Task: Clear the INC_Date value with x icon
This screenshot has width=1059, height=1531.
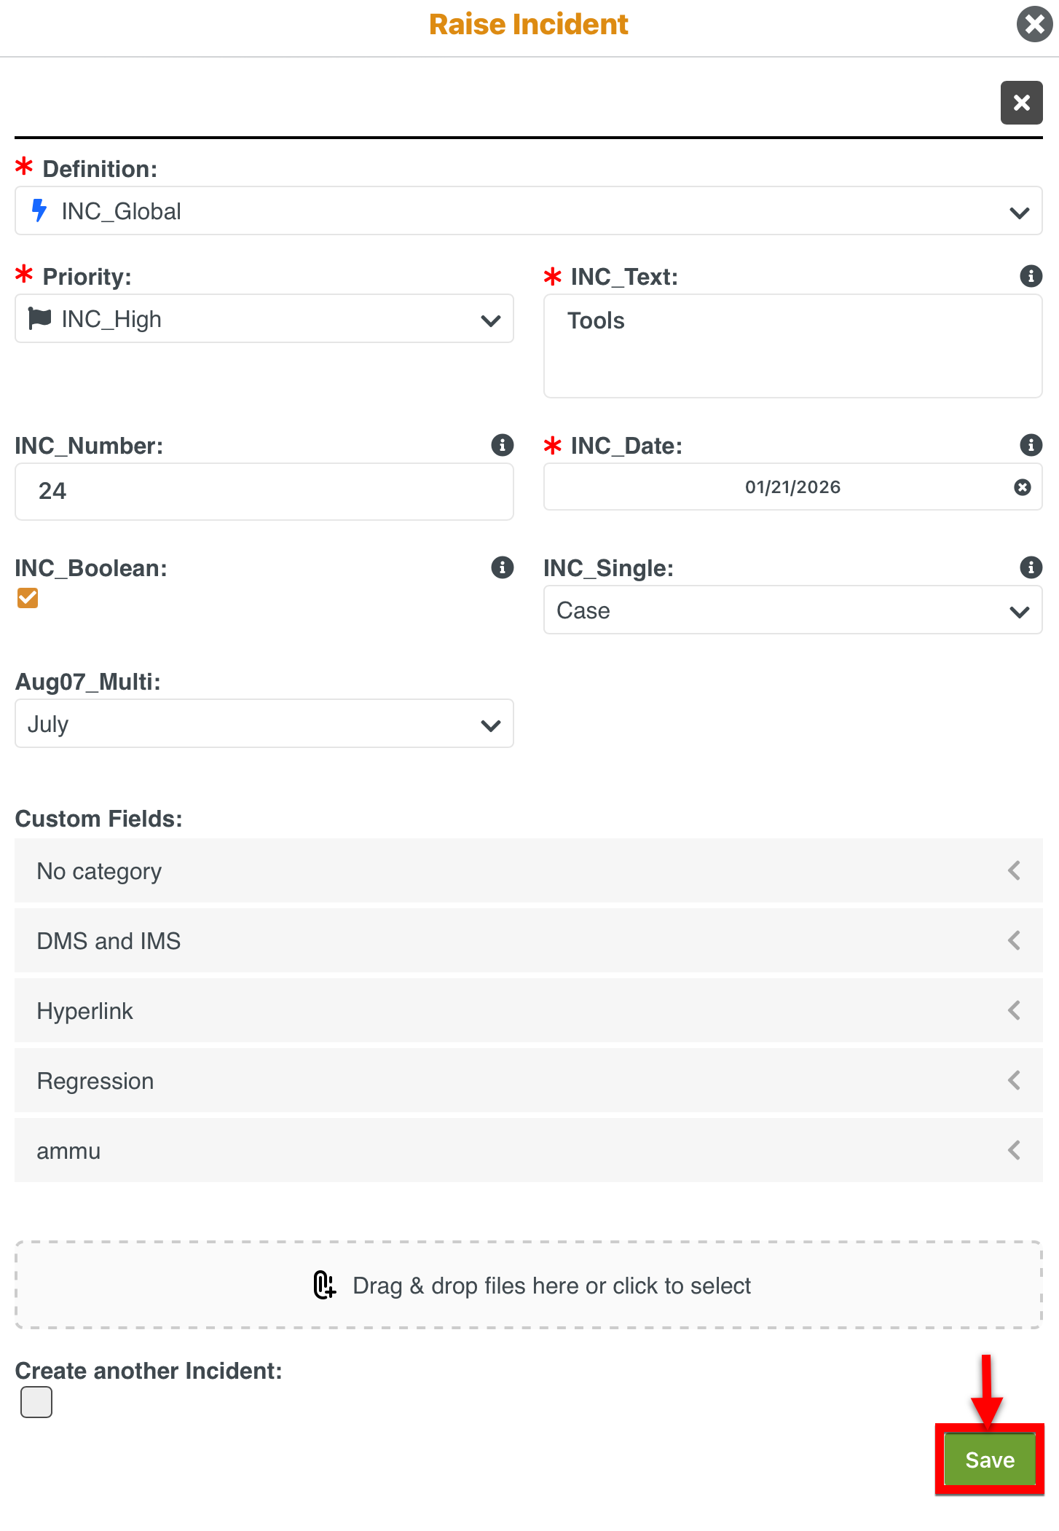Action: pyautogui.click(x=1023, y=487)
